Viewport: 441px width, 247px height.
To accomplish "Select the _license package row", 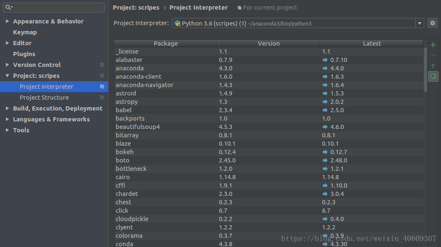I will point(269,51).
